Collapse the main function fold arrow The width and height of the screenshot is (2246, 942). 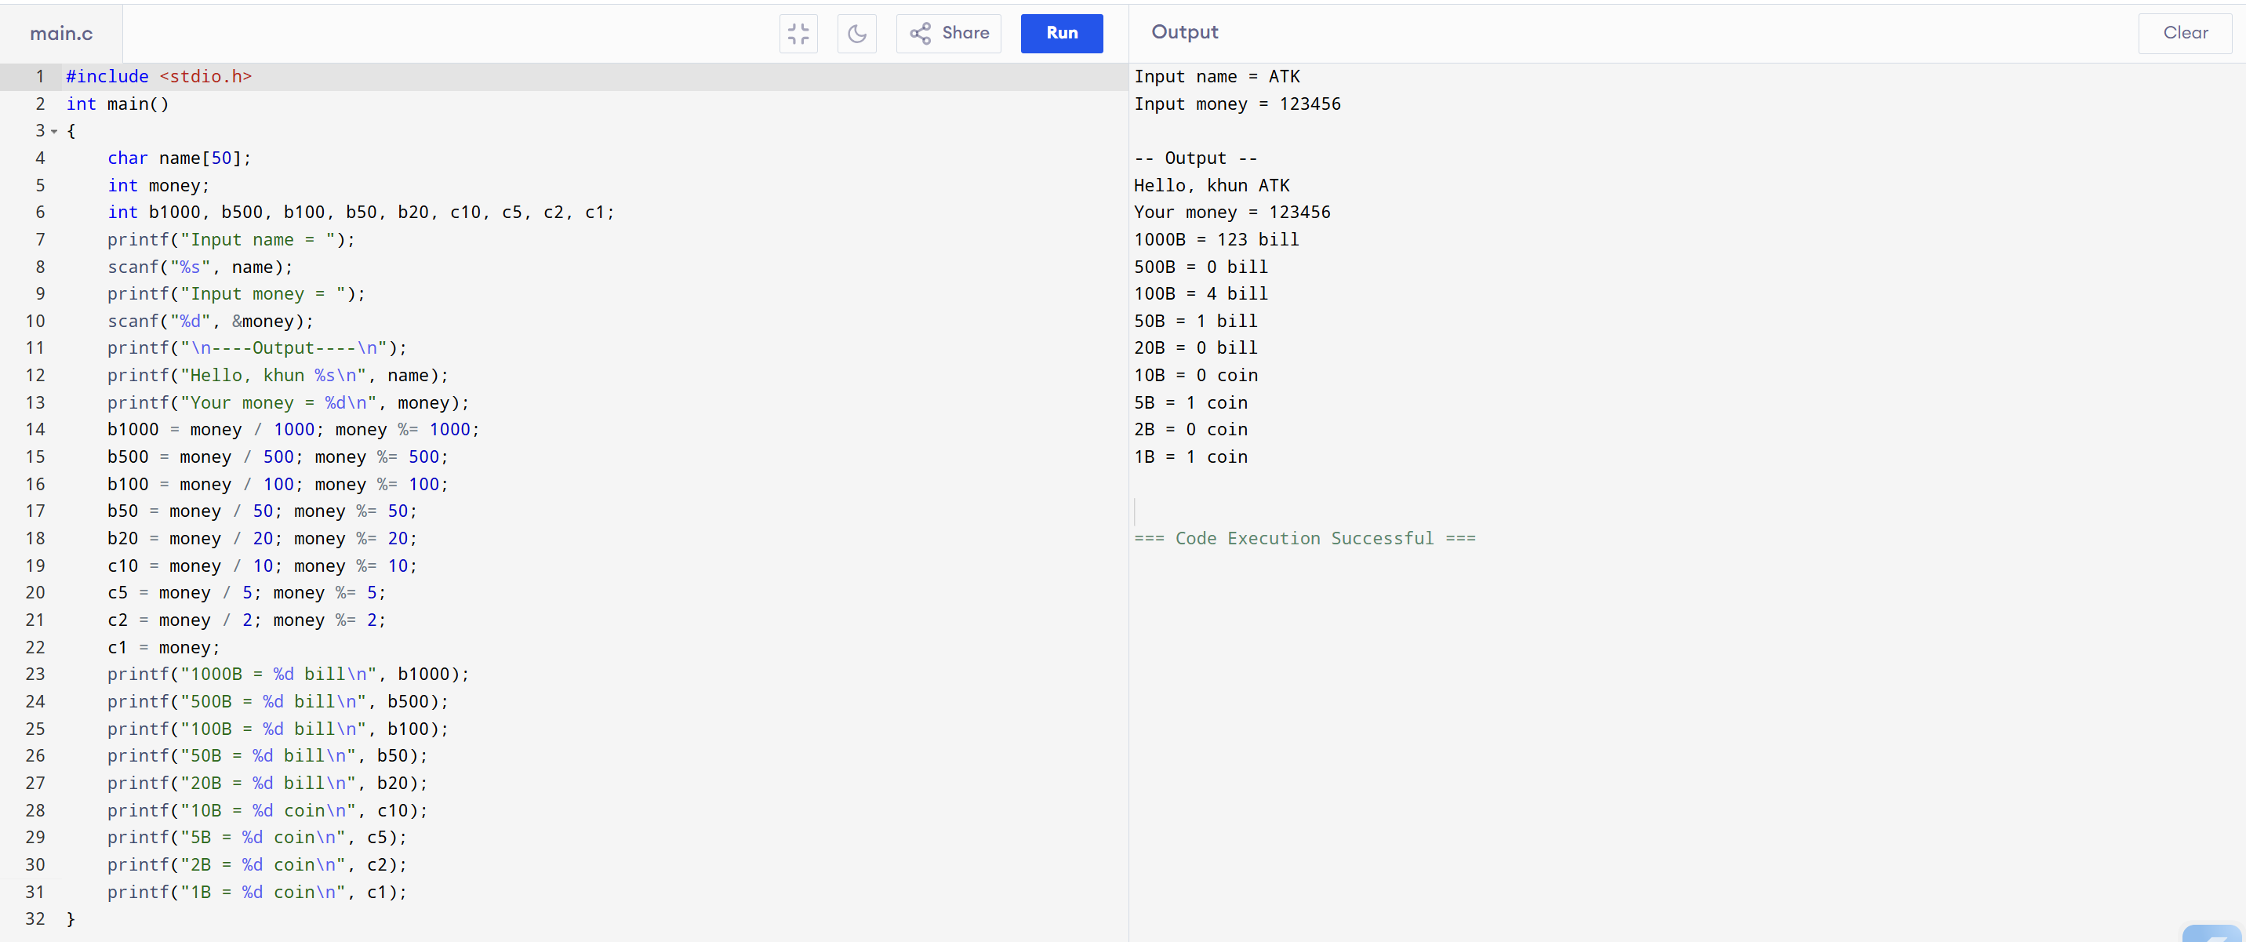pyautogui.click(x=54, y=132)
